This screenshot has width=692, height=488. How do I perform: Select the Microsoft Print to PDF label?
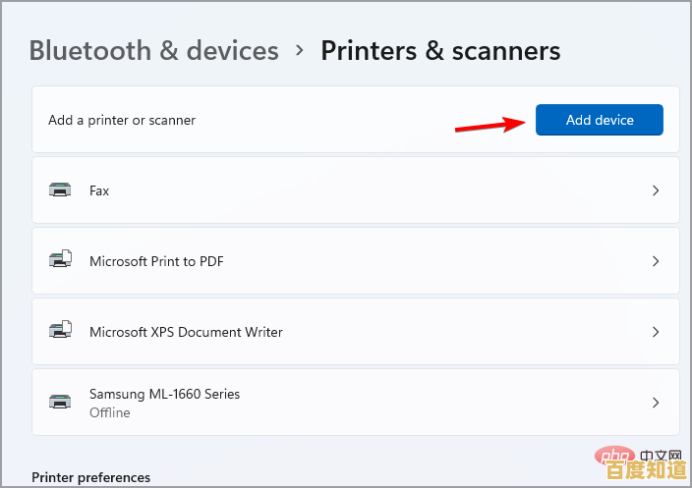(157, 261)
